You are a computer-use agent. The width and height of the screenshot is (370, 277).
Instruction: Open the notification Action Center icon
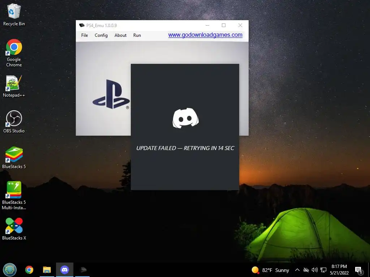coord(358,270)
